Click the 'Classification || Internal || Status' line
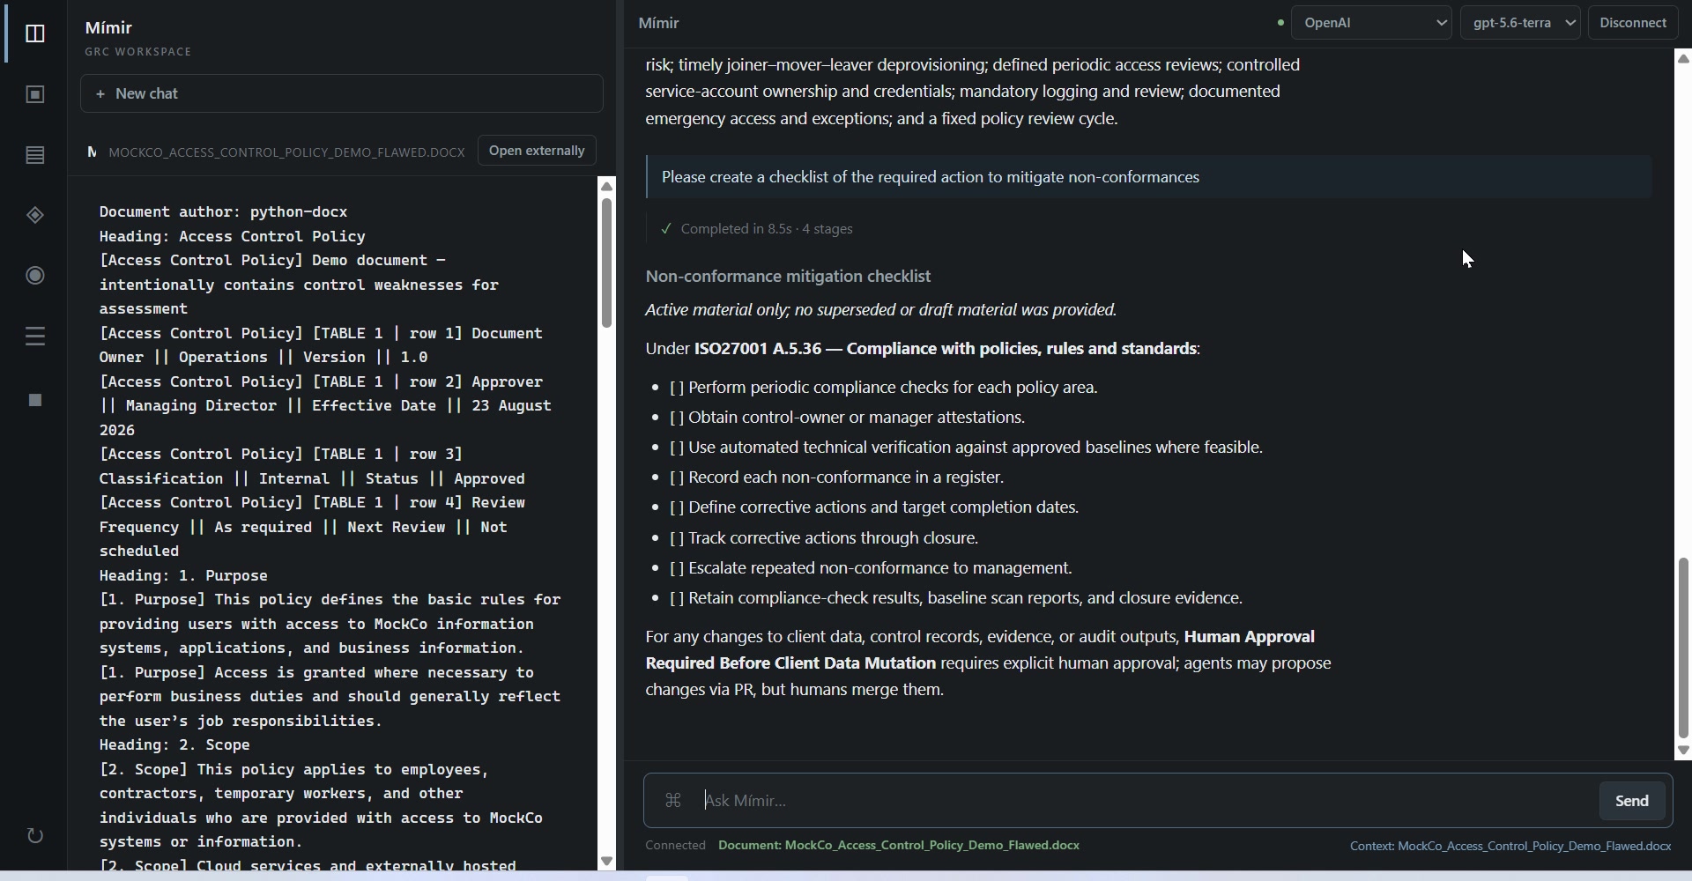 [312, 478]
